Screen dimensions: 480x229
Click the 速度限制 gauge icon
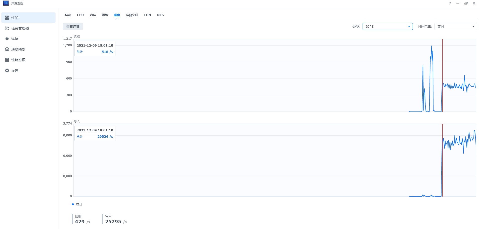coord(7,49)
